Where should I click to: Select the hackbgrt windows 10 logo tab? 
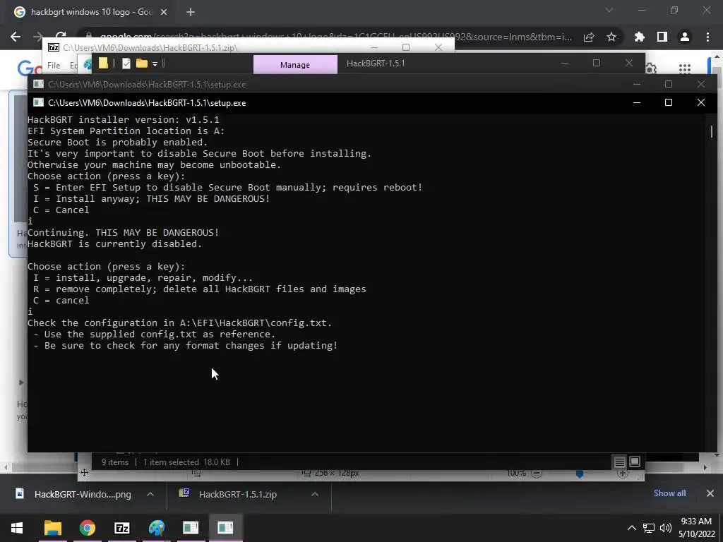tap(91, 12)
